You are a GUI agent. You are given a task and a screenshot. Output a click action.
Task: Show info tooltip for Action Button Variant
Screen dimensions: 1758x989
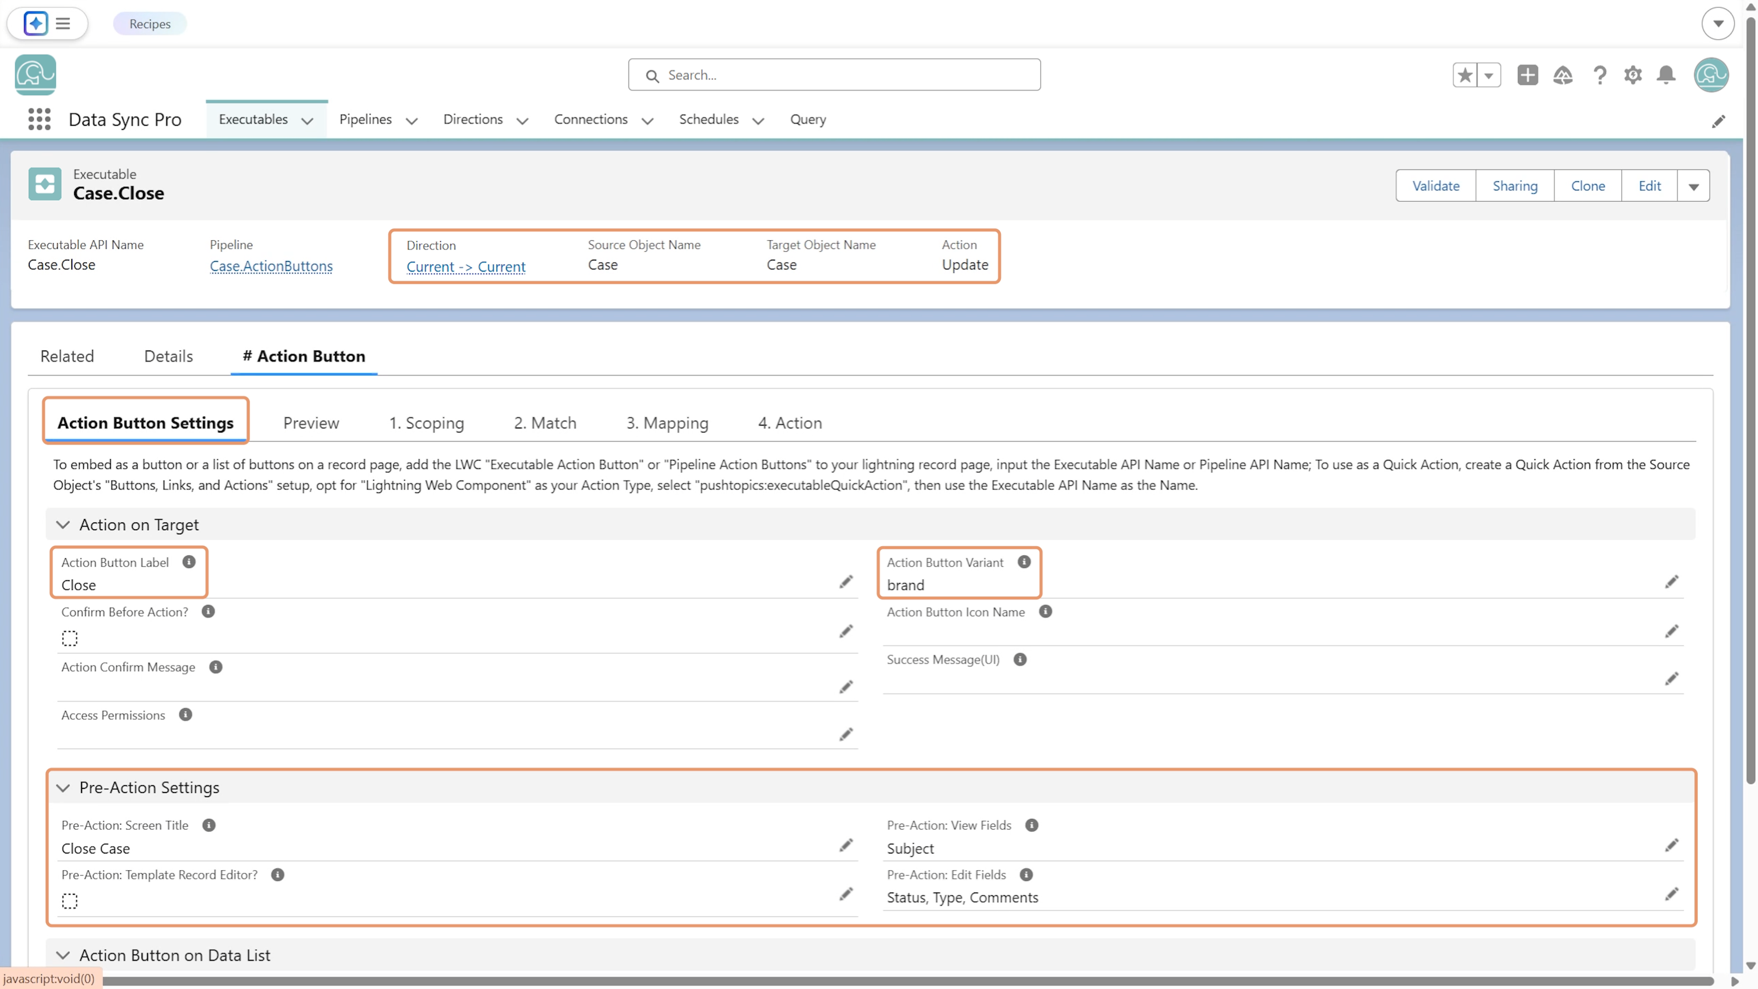pos(1025,562)
